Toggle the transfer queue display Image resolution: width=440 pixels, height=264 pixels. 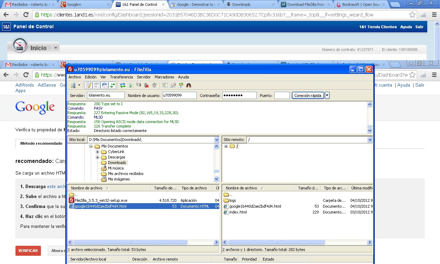112,85
